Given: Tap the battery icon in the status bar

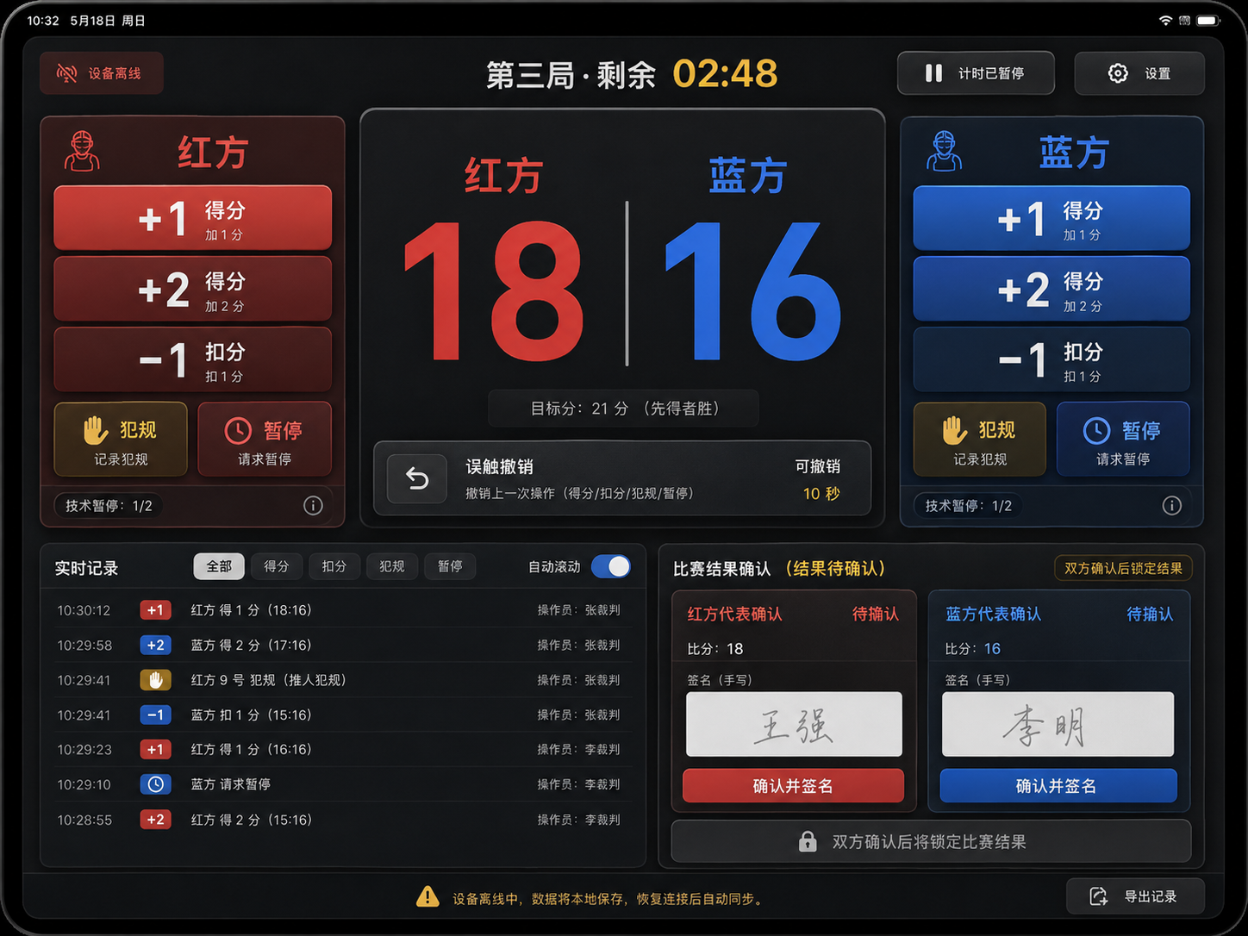Looking at the screenshot, I should tap(1207, 20).
